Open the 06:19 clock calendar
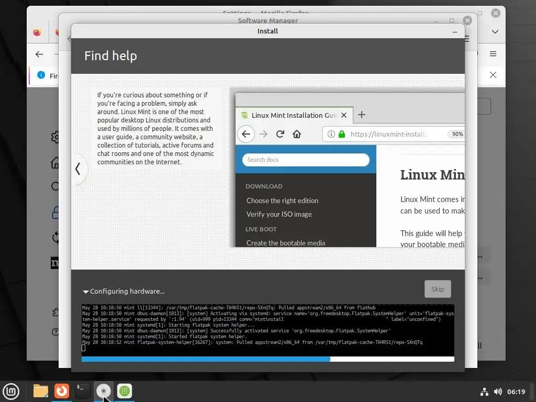Image resolution: width=536 pixels, height=402 pixels. tap(516, 392)
